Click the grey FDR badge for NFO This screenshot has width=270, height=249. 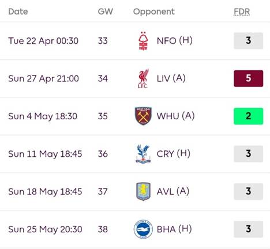(x=249, y=41)
